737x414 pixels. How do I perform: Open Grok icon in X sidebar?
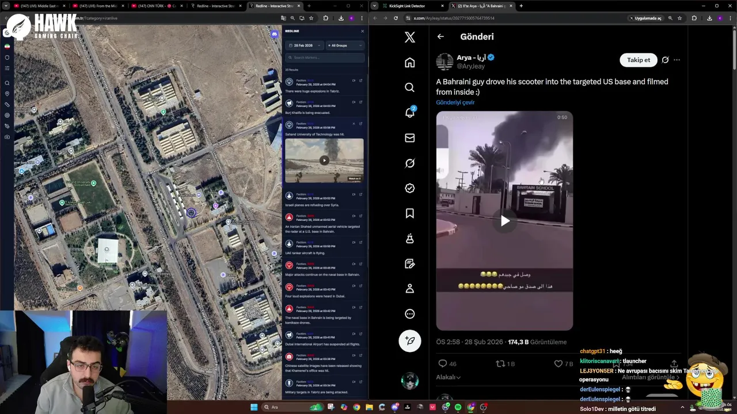point(409,163)
